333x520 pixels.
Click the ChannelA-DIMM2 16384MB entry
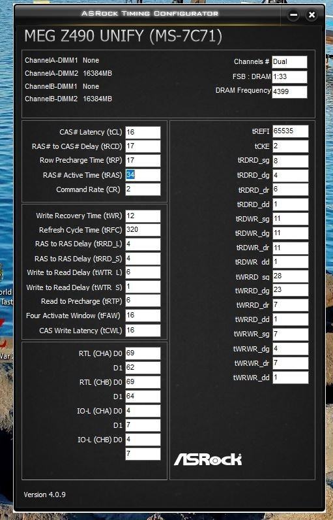click(68, 73)
